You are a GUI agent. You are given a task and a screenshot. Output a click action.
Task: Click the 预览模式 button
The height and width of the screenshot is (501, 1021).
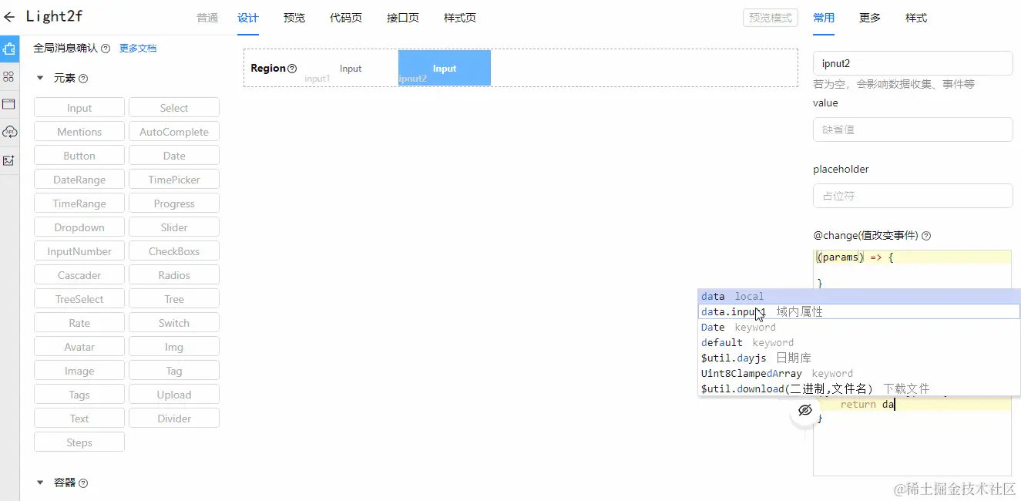[771, 18]
